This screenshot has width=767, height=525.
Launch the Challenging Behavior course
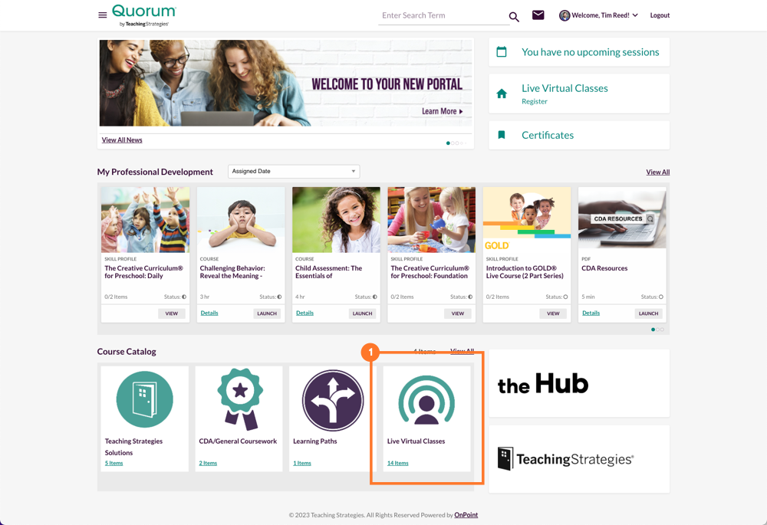tap(267, 313)
